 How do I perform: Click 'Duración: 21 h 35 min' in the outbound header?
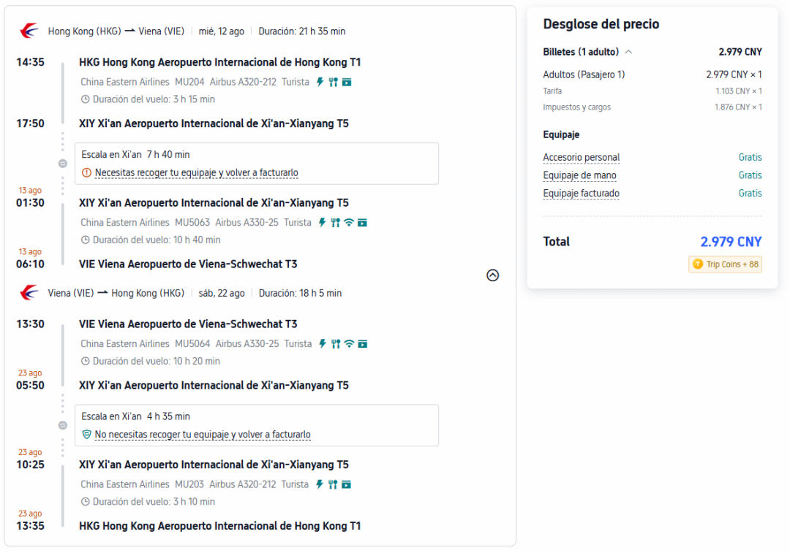click(x=302, y=31)
